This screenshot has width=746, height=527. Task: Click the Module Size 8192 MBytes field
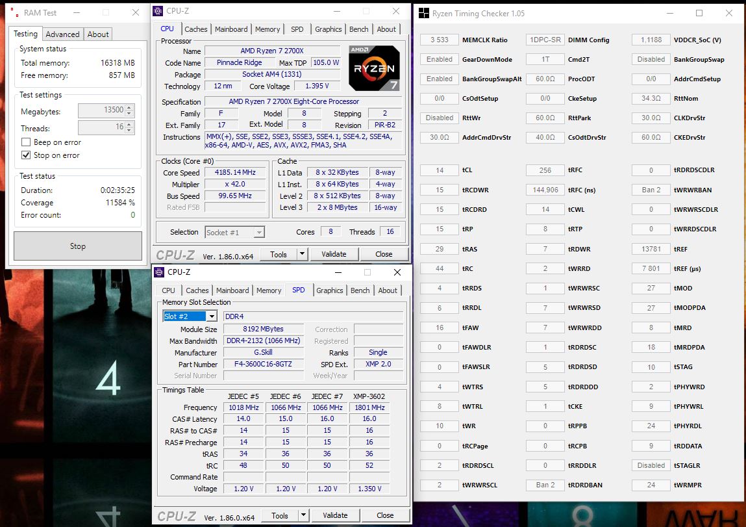(x=263, y=329)
